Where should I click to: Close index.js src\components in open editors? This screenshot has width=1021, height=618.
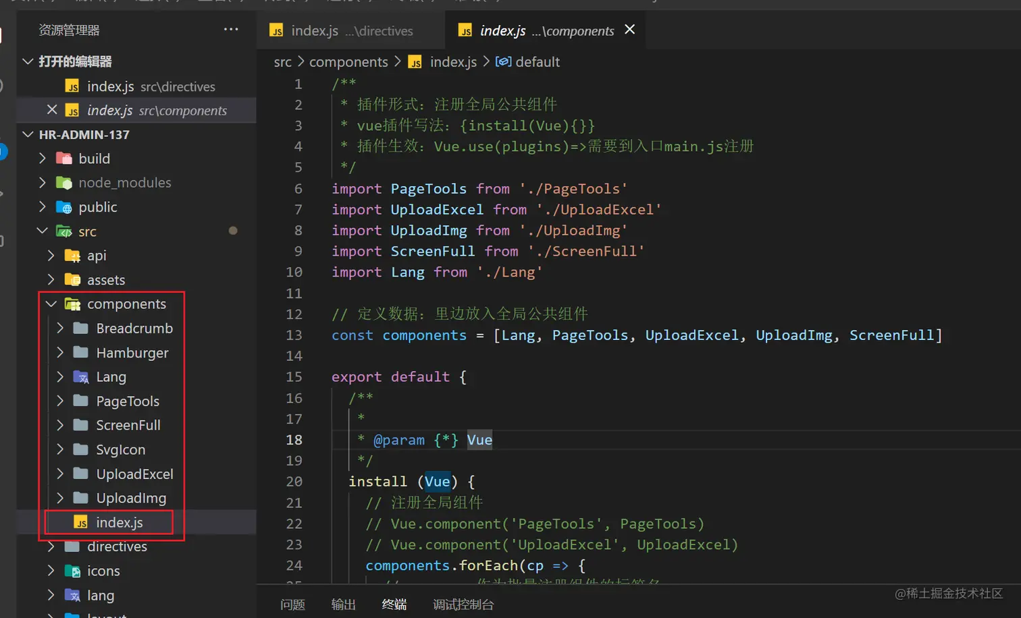pyautogui.click(x=52, y=110)
